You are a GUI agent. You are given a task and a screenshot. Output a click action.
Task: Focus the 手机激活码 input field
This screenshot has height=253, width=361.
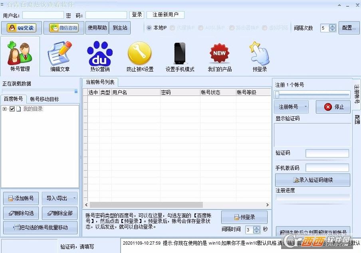pyautogui.click(x=327, y=168)
